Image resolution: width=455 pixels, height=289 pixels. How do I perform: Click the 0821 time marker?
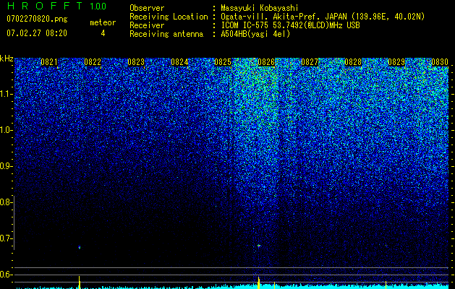click(x=49, y=62)
